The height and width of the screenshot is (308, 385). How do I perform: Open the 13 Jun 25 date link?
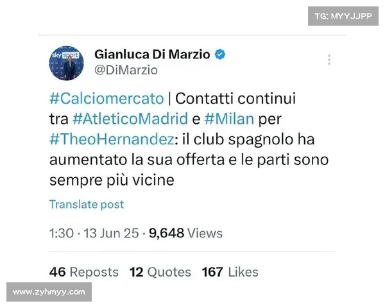click(111, 233)
